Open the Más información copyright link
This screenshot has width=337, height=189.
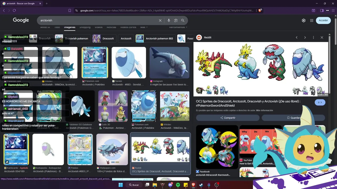coord(264,111)
